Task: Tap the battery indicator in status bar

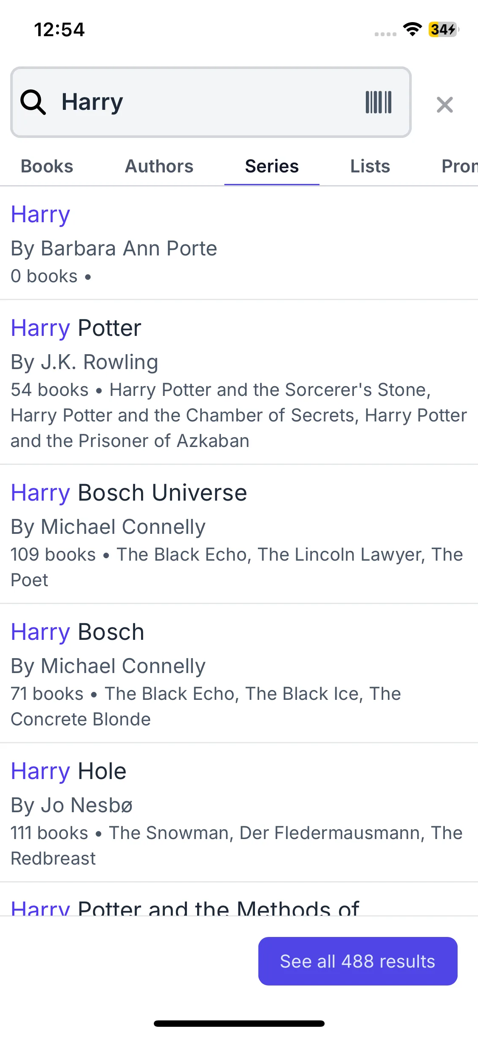Action: pyautogui.click(x=443, y=29)
